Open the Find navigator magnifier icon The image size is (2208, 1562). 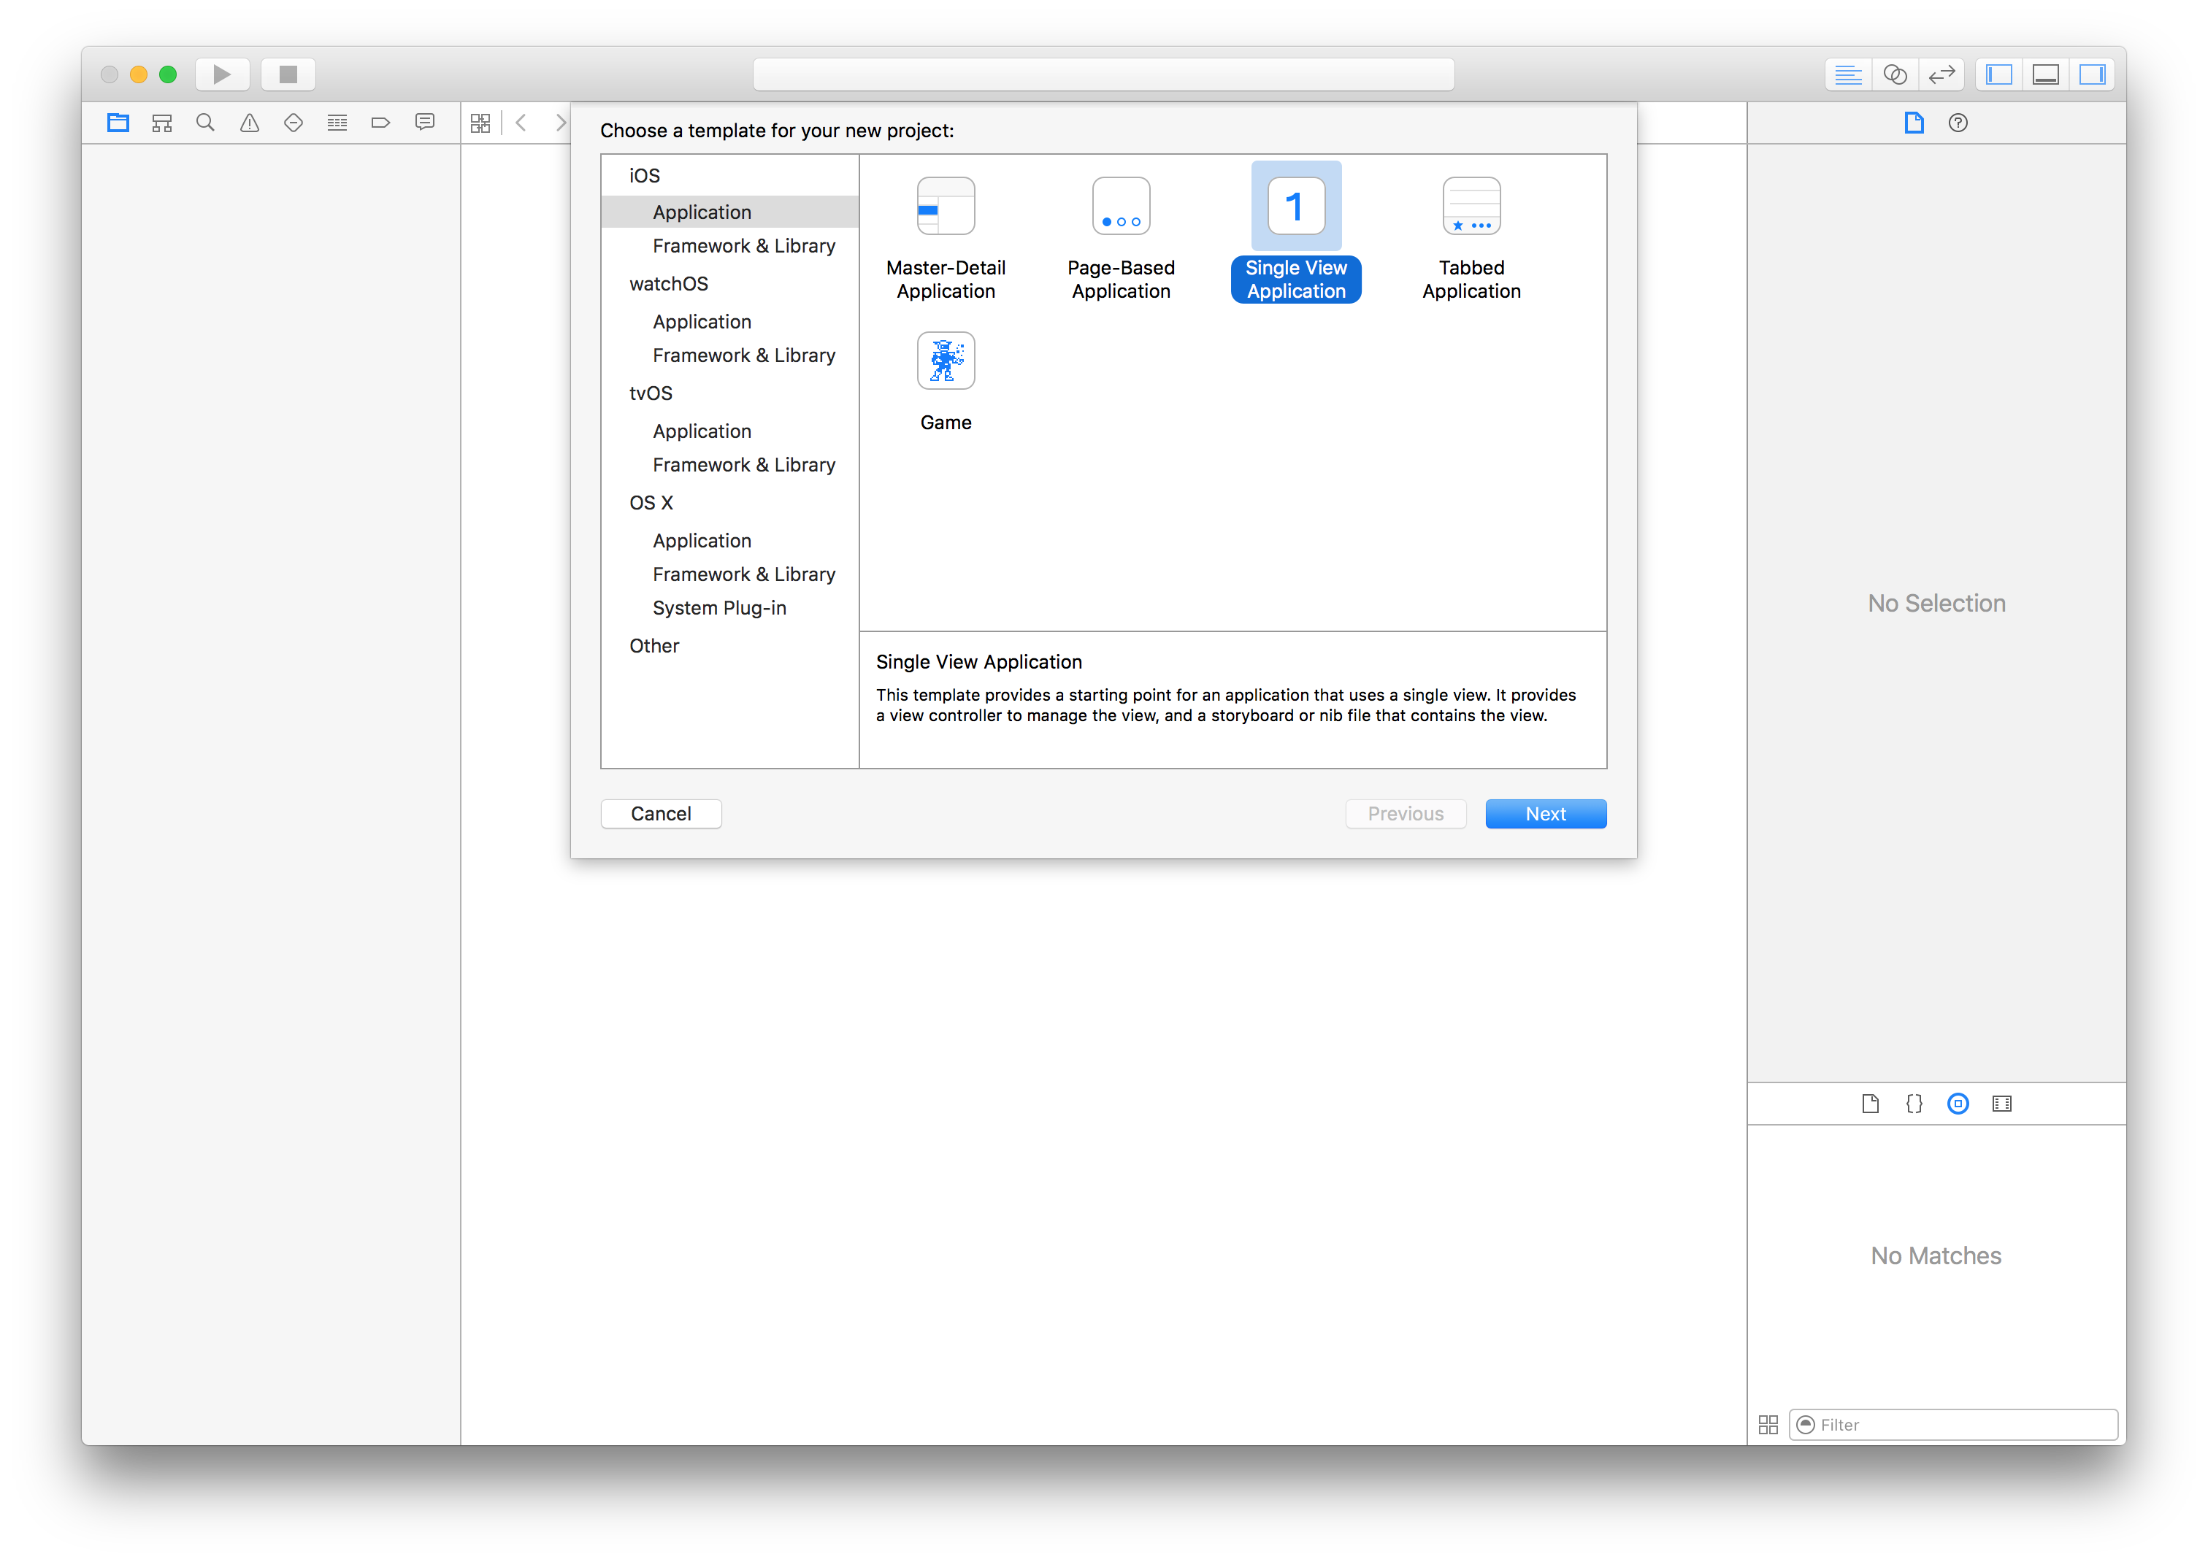205,123
